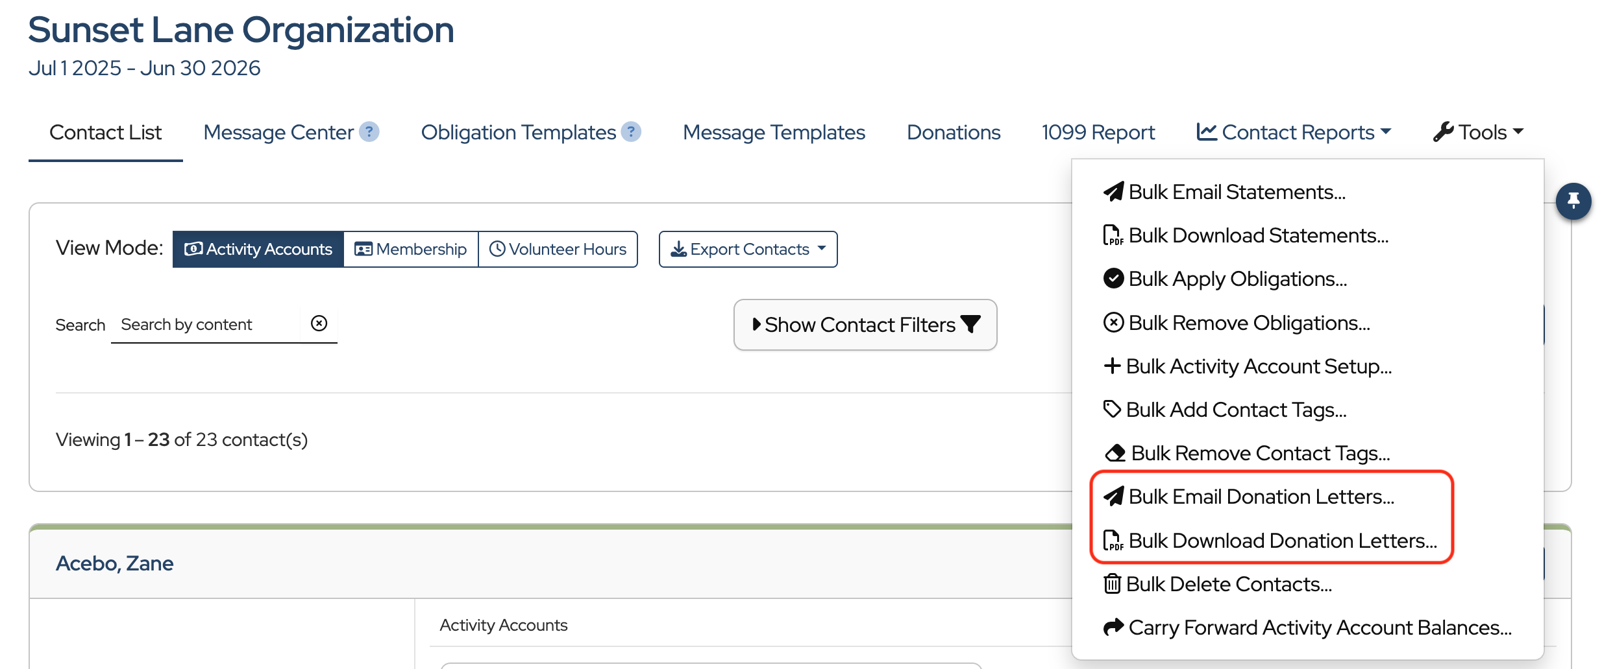Click the Message Center help question icon
Viewport: 1602px width, 669px height.
(x=369, y=132)
